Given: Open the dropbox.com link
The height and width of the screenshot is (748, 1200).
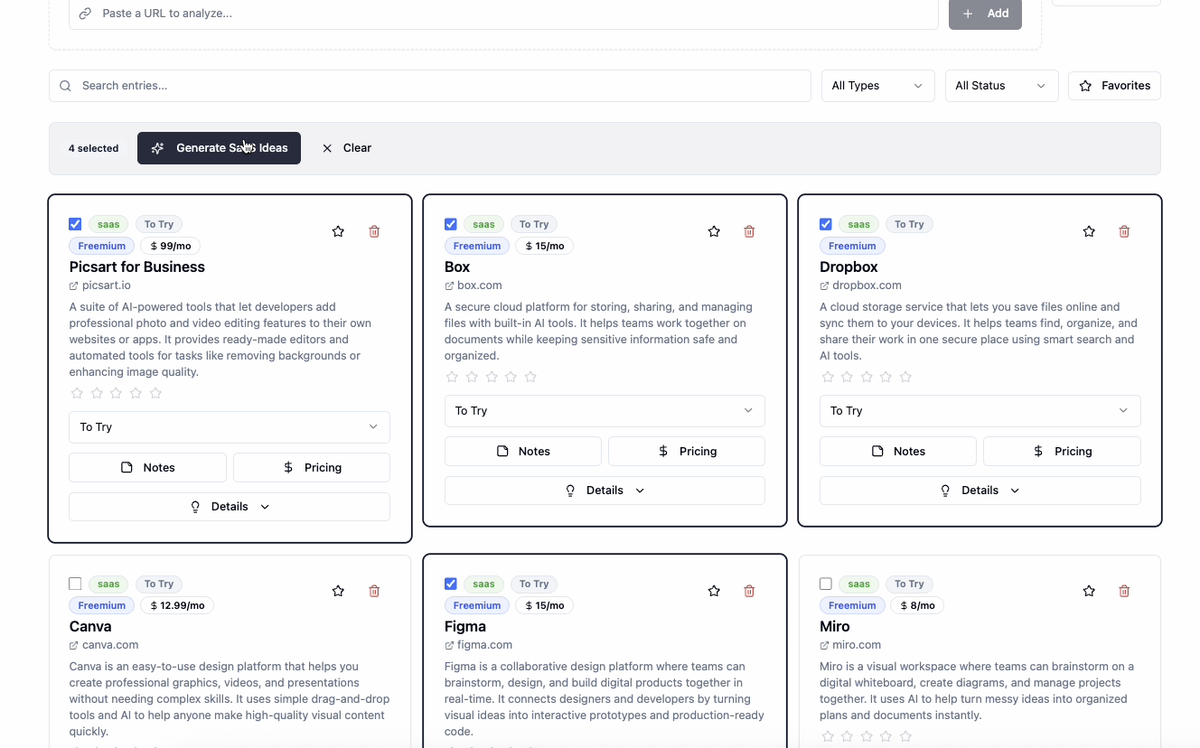Looking at the screenshot, I should pyautogui.click(x=867, y=285).
